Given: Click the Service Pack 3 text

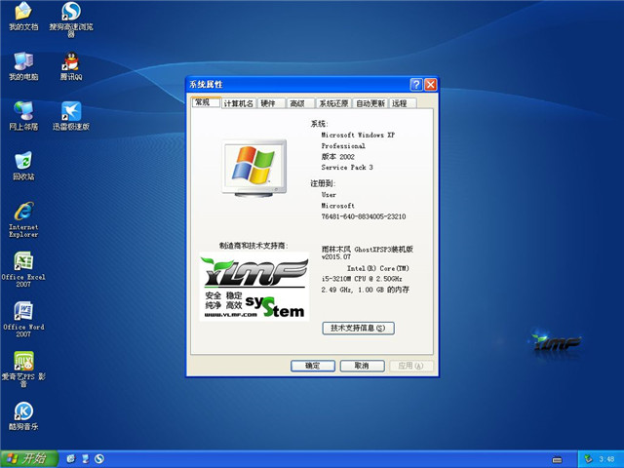Looking at the screenshot, I should pos(347,167).
